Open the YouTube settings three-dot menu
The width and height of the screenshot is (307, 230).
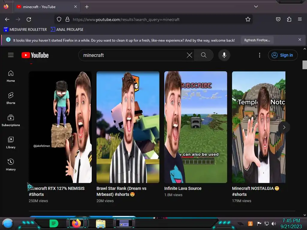click(x=260, y=55)
